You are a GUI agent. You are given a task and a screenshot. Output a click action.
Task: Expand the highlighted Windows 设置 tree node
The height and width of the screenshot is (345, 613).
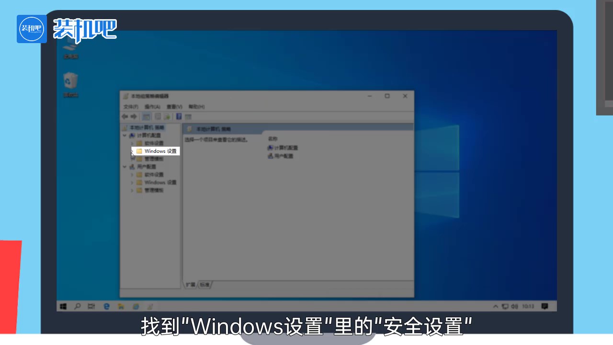pos(132,151)
